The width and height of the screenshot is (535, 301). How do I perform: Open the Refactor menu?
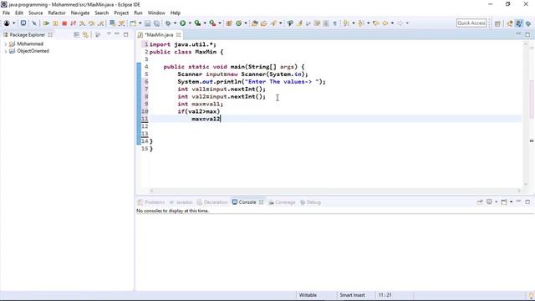click(57, 13)
